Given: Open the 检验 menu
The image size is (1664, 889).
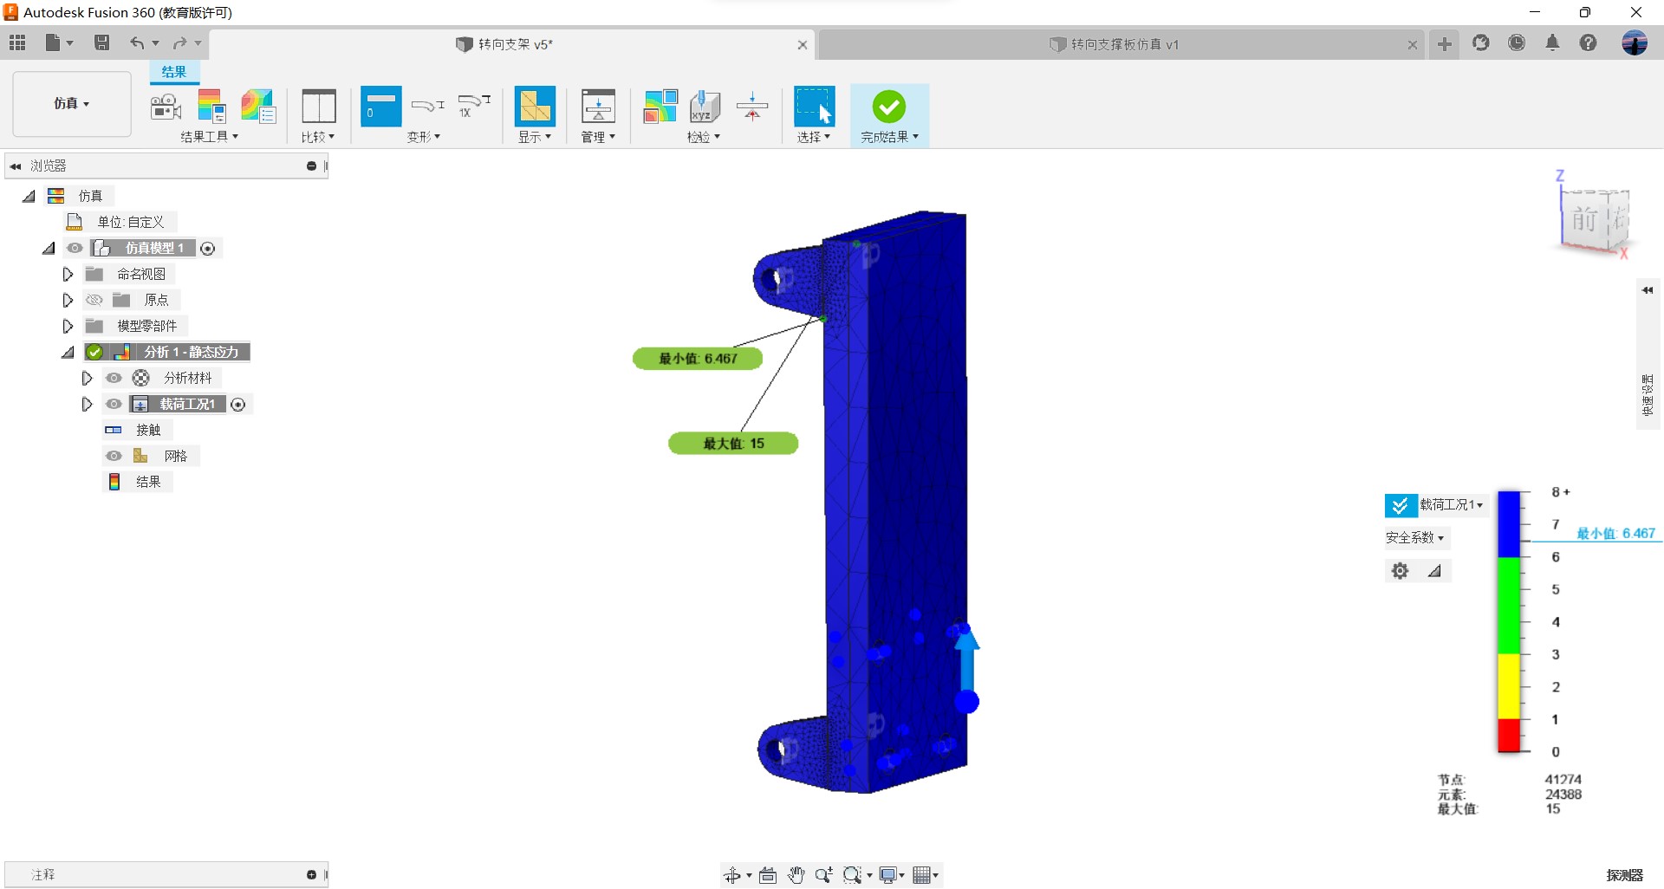Looking at the screenshot, I should 704,137.
